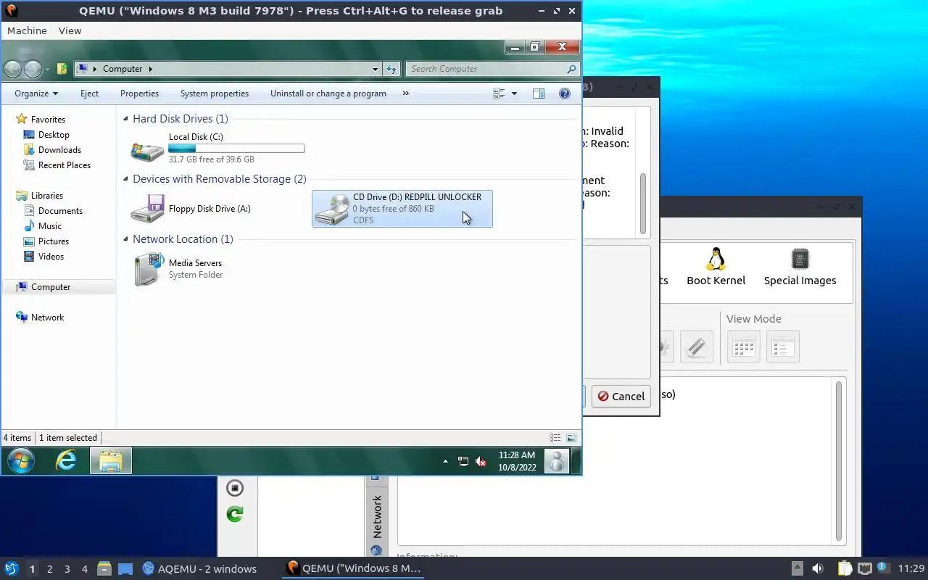Click the muted volume icon in guest tray
Viewport: 928px width, 580px height.
480,461
